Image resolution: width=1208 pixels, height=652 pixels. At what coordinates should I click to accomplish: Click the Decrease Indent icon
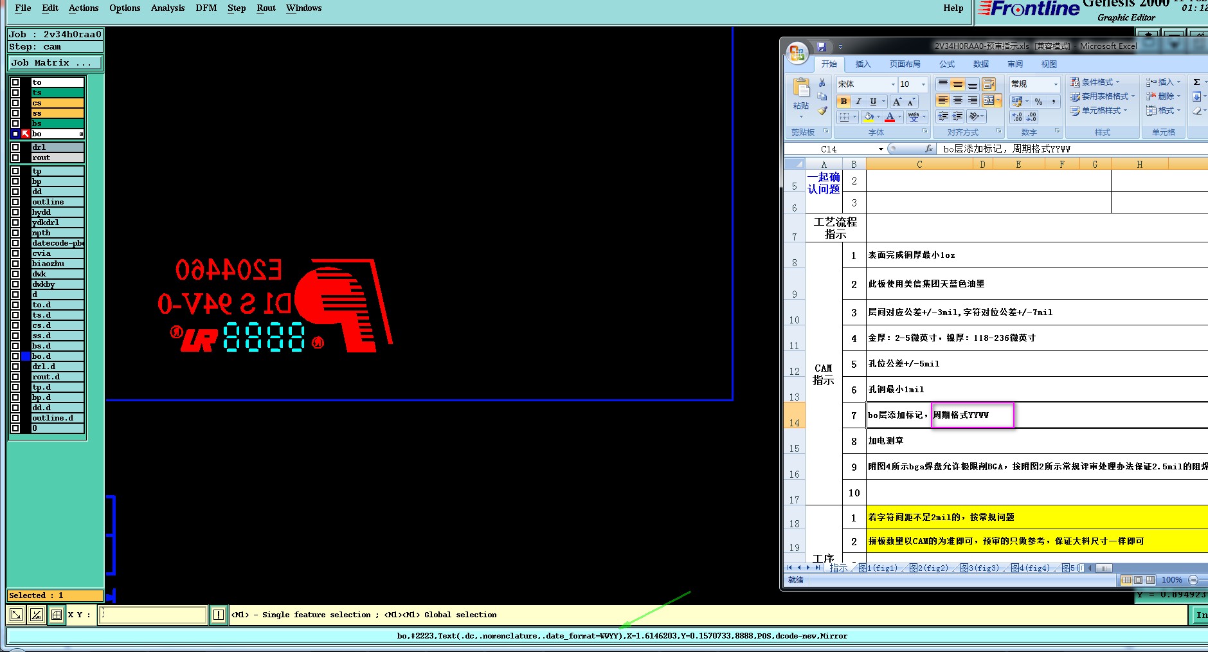pyautogui.click(x=942, y=116)
